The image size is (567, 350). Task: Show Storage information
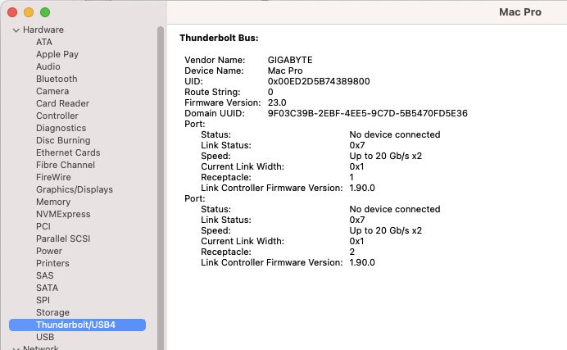(52, 312)
